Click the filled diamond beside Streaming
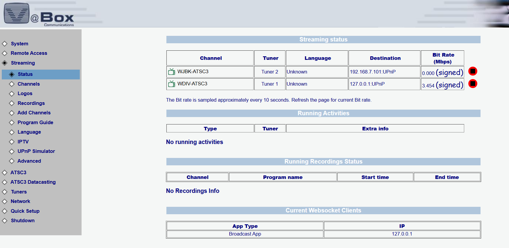509x248 pixels. 4,63
